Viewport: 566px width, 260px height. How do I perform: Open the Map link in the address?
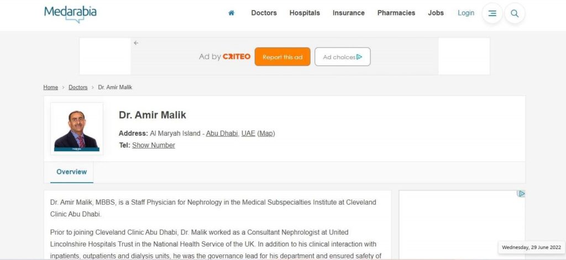coord(266,134)
